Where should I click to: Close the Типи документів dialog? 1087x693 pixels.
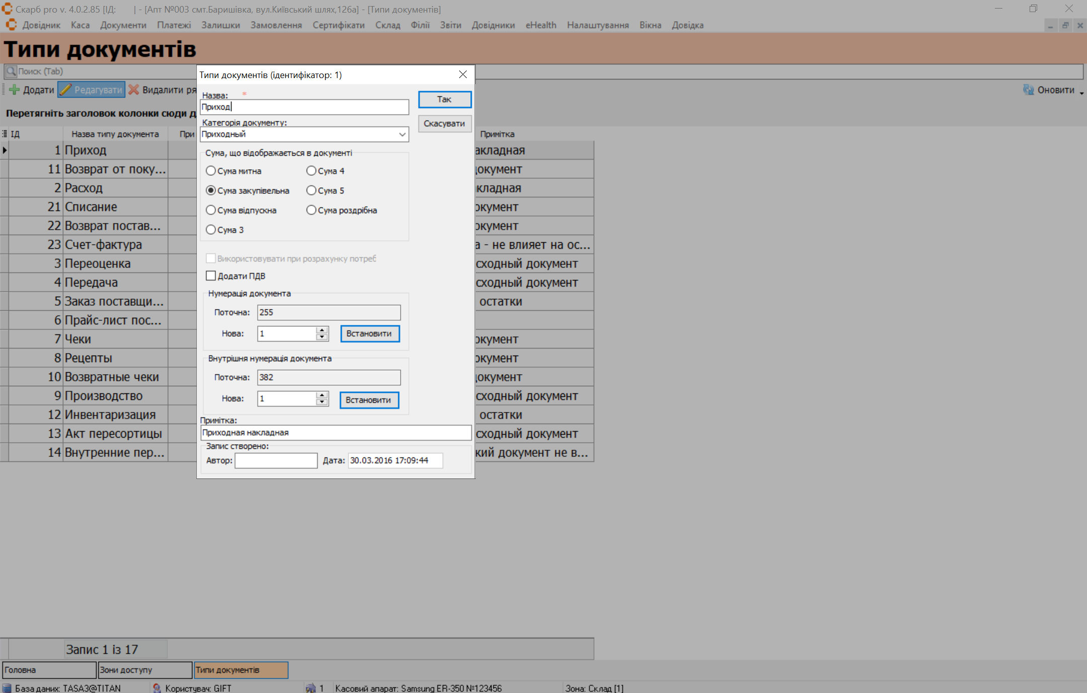[x=463, y=75]
